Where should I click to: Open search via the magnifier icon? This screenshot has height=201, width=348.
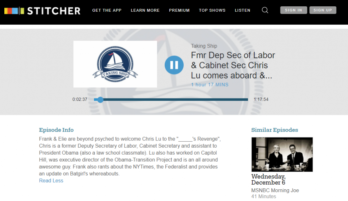point(265,10)
